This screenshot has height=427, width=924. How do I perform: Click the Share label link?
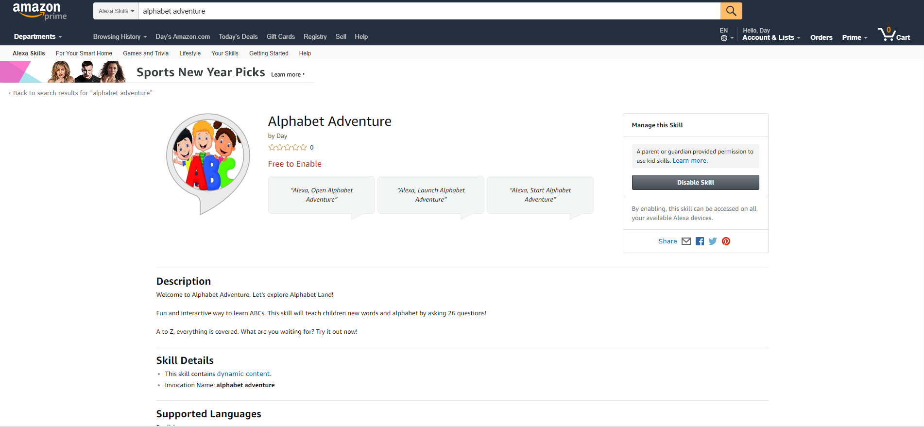click(x=667, y=241)
